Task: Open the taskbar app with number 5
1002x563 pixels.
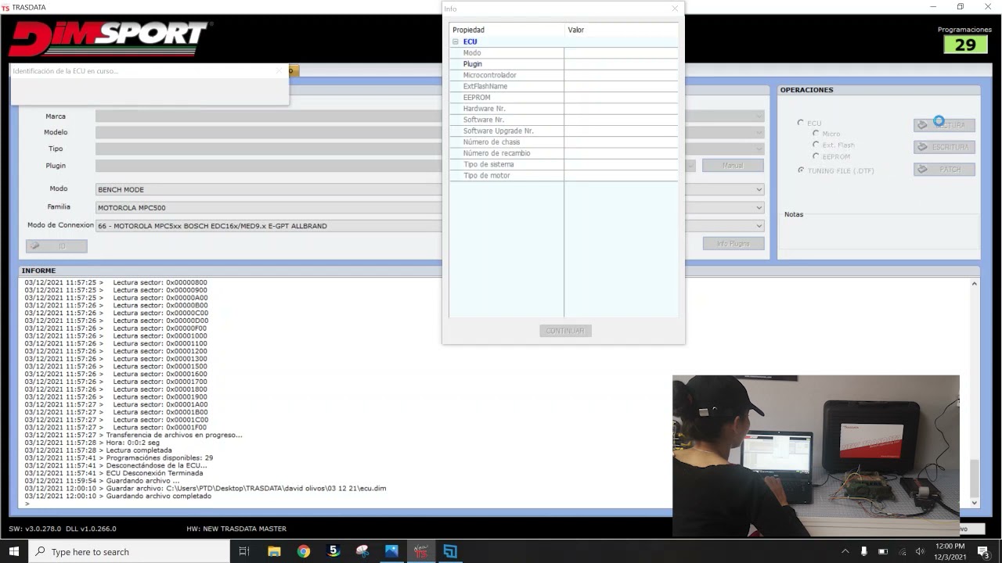Action: click(x=333, y=551)
